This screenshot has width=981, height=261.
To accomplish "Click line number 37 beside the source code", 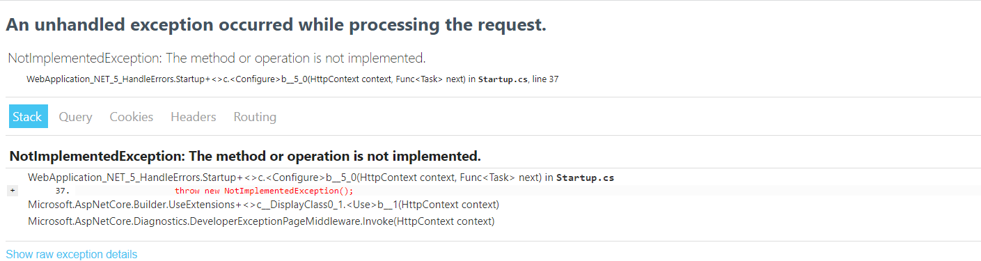I will pos(62,191).
